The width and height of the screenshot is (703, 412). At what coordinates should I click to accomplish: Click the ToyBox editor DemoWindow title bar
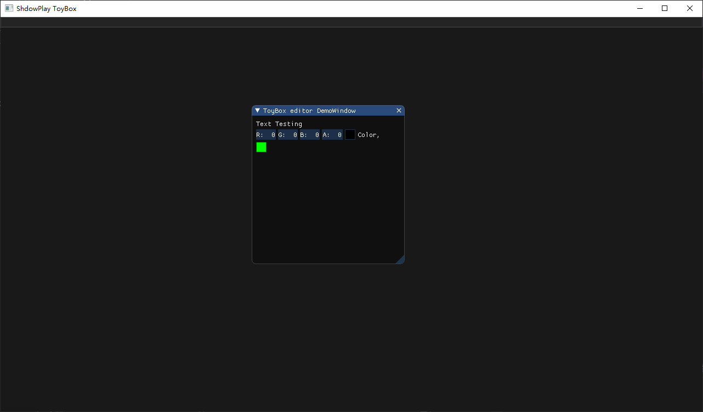(x=328, y=111)
